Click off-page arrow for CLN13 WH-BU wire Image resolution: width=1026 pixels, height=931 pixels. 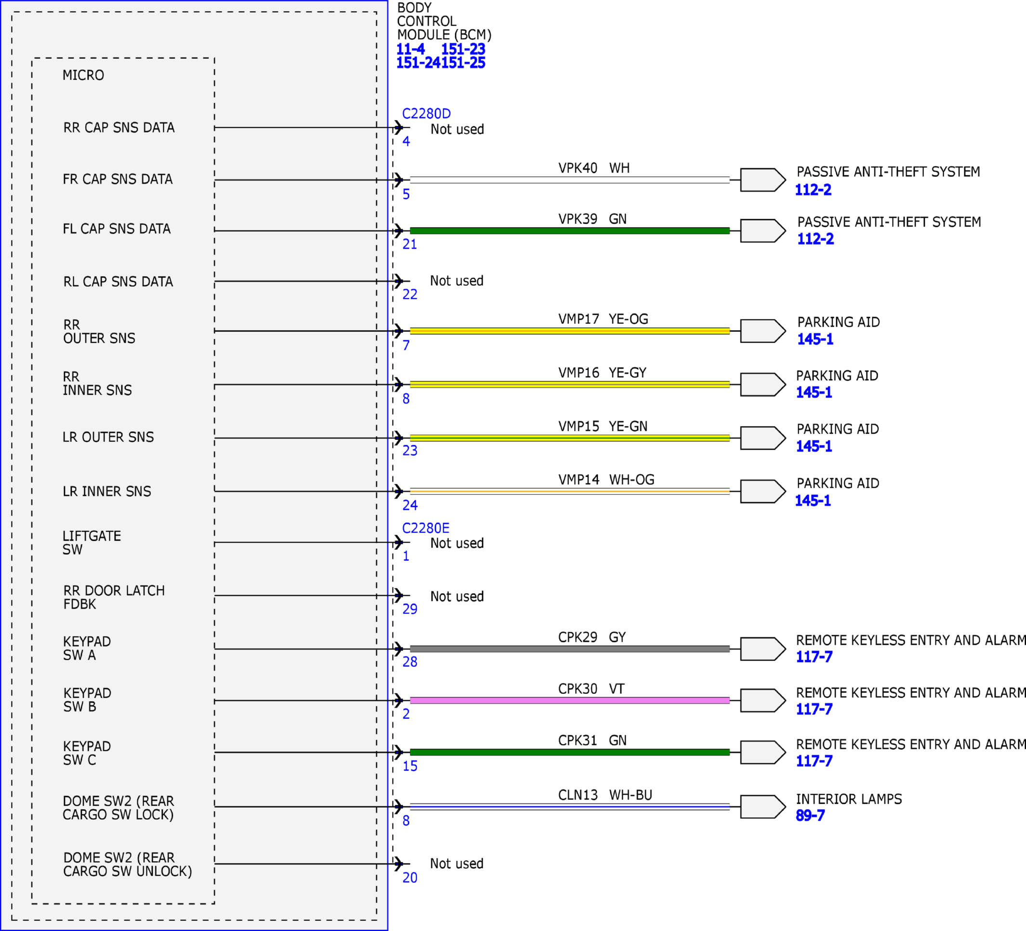[763, 807]
